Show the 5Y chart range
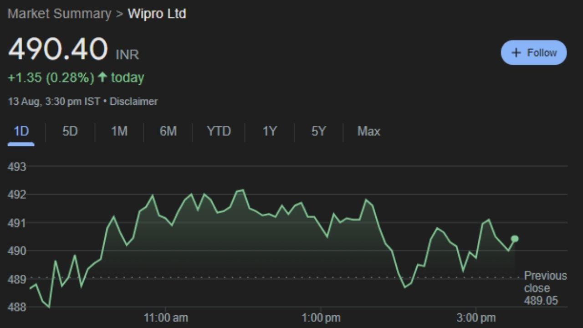The height and width of the screenshot is (328, 583). pyautogui.click(x=318, y=132)
